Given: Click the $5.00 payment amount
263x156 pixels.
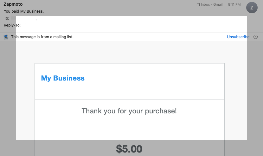Looking at the screenshot, I should pos(129,149).
